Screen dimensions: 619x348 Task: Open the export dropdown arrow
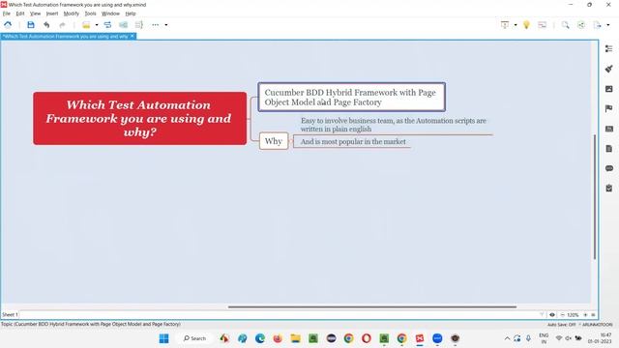(x=608, y=25)
